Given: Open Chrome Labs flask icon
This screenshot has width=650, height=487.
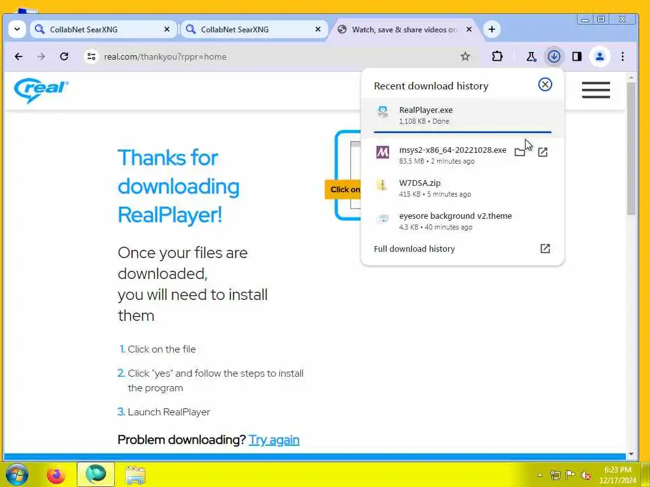Looking at the screenshot, I should click(x=531, y=56).
